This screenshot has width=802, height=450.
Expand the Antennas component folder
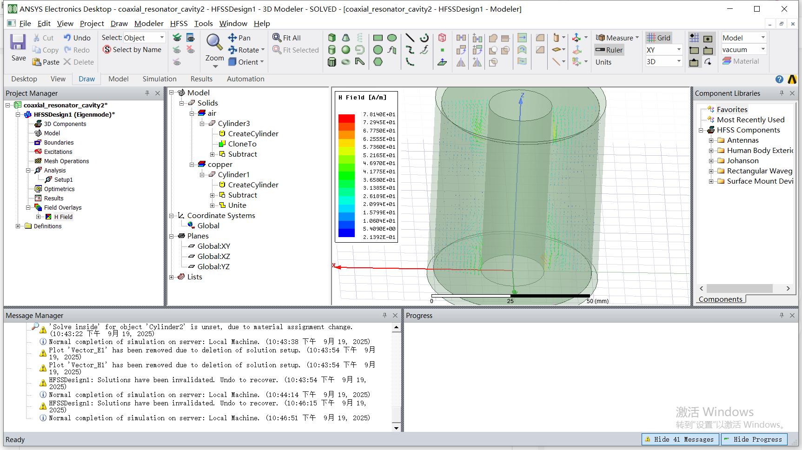(711, 140)
